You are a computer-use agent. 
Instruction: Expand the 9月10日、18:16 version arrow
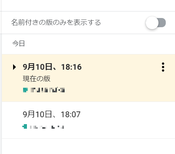point(15,67)
